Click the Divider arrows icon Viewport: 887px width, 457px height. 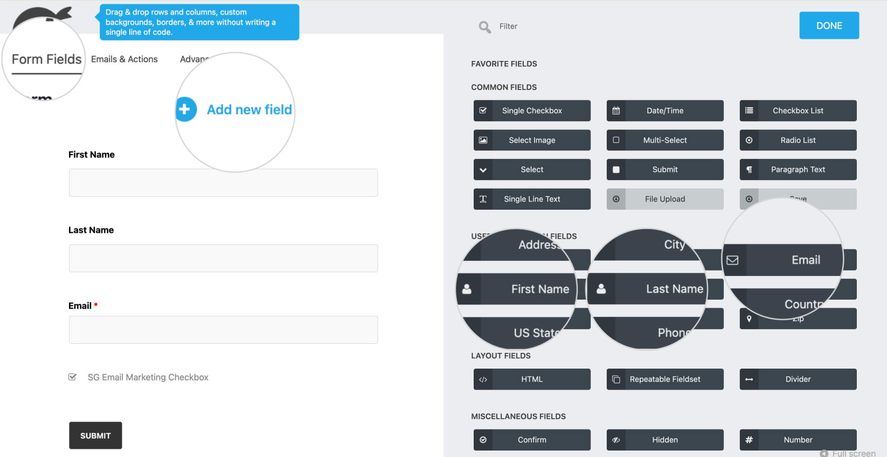coord(749,379)
